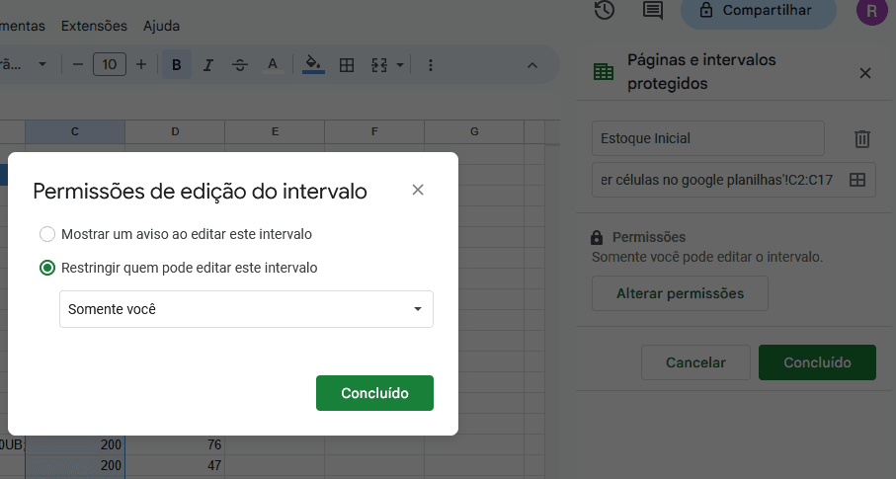This screenshot has width=896, height=479.
Task: Open the borders tool in the toolbar
Action: pos(347,65)
